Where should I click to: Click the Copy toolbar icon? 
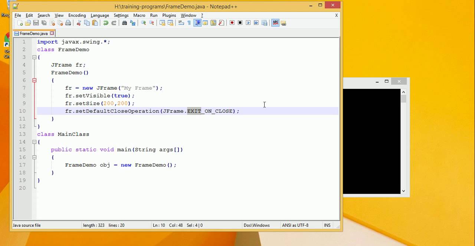(x=87, y=23)
